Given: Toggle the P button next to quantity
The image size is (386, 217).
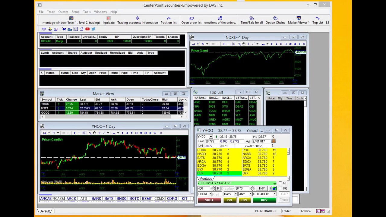Looking at the screenshot, I should [218, 188].
